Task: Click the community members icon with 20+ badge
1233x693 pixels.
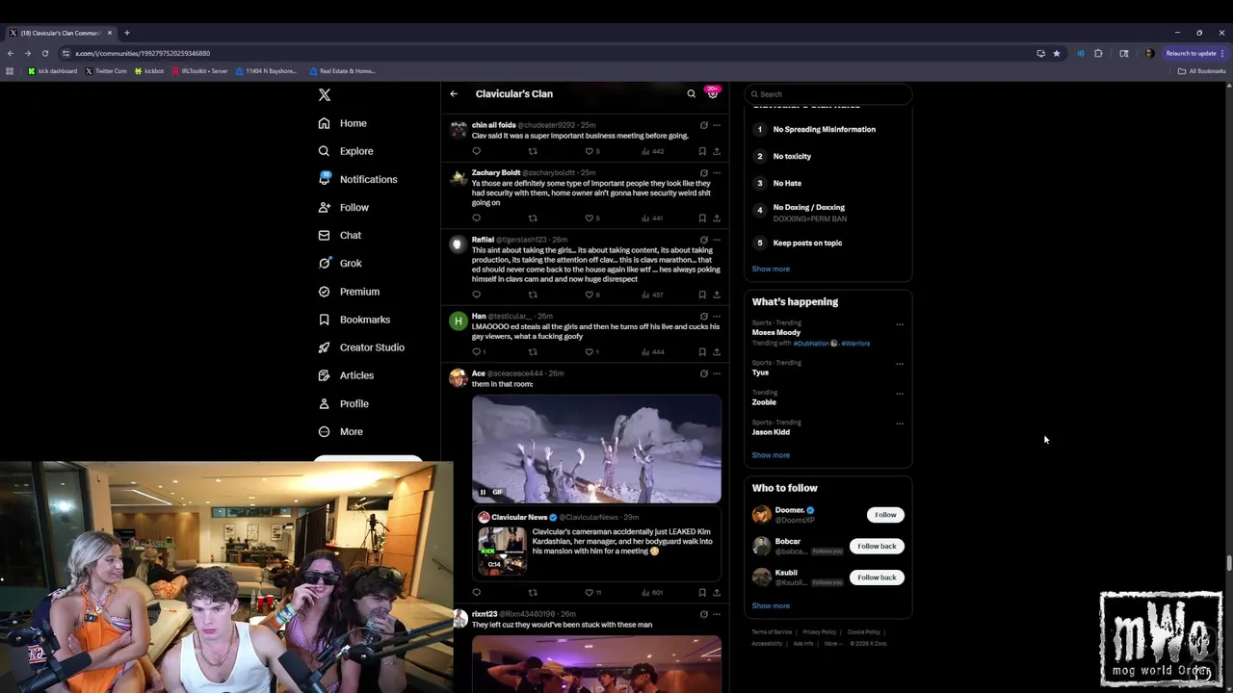Action: (713, 93)
